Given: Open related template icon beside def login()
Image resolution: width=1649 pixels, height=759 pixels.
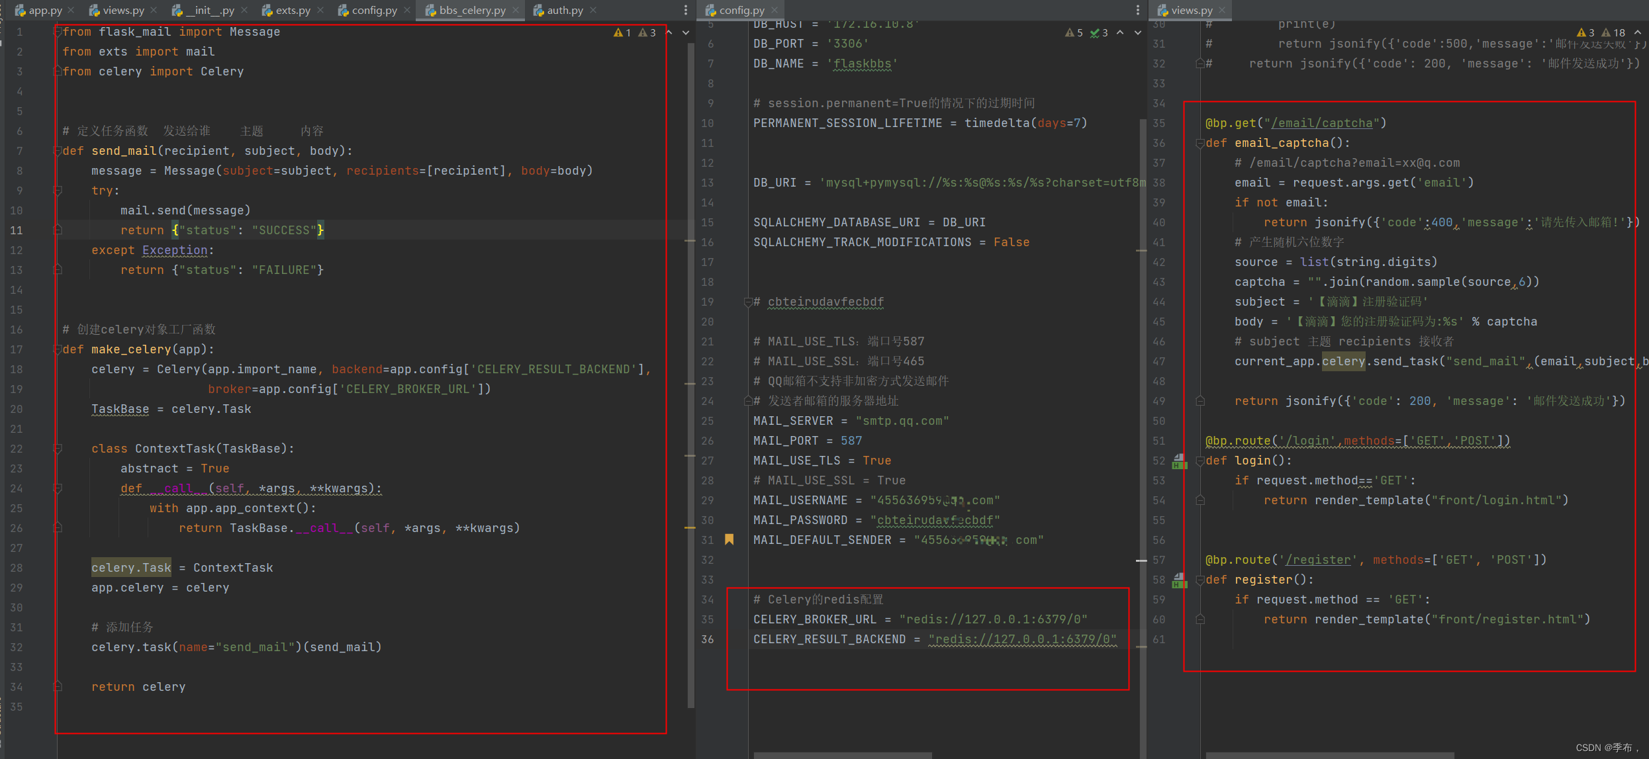Looking at the screenshot, I should [x=1179, y=461].
